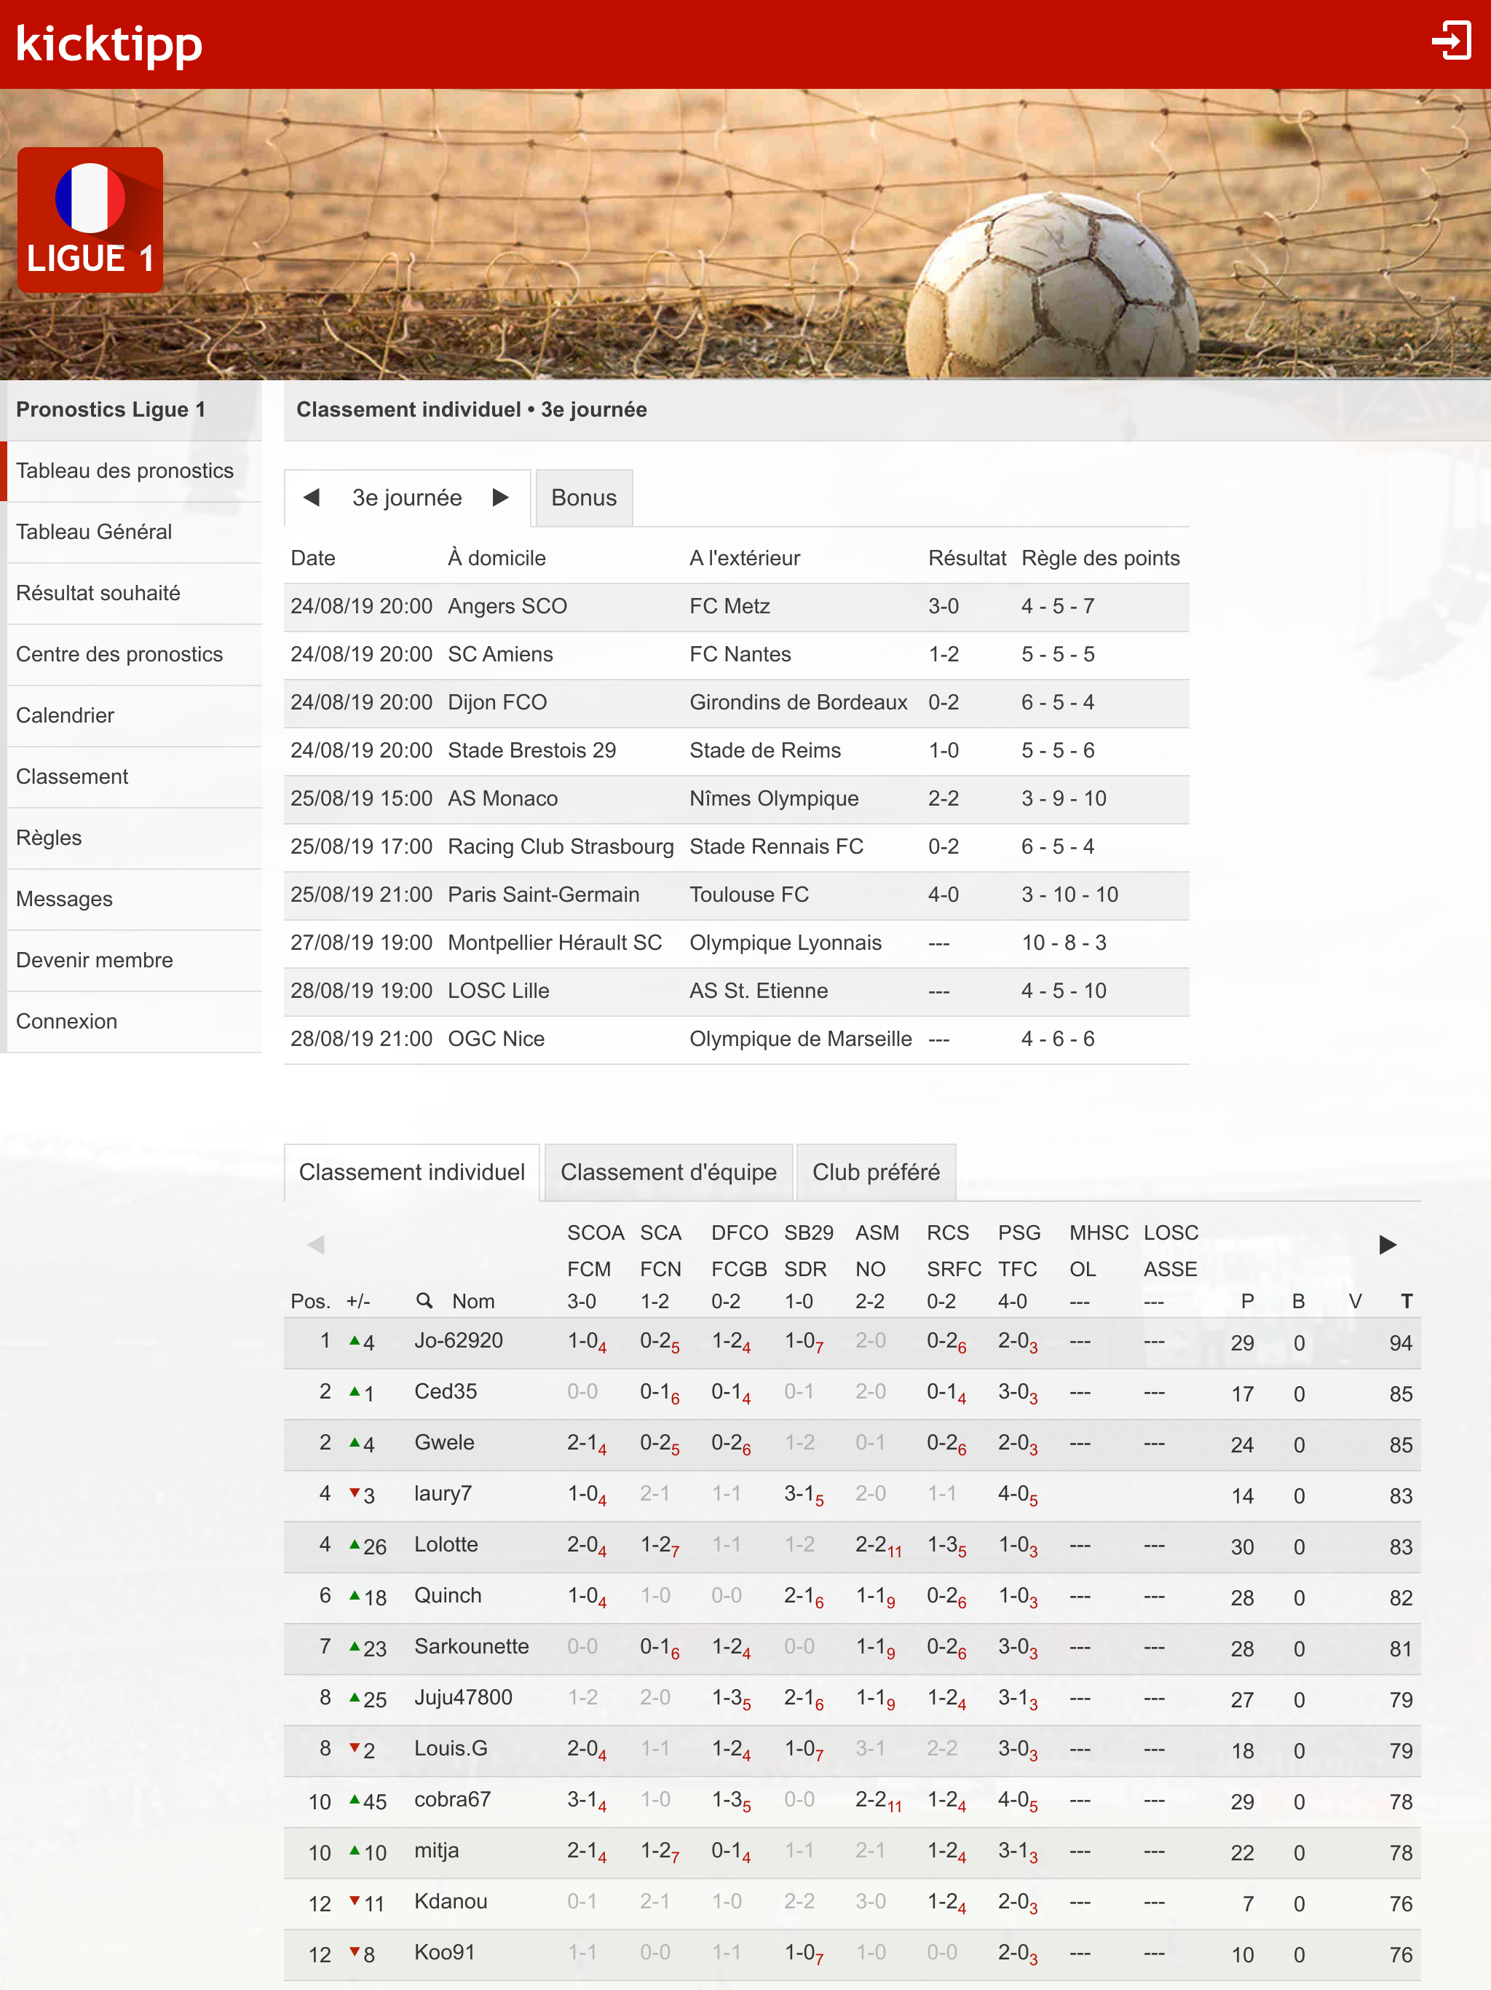This screenshot has width=1491, height=1990.
Task: Open Tableau Général in the sidebar
Action: tap(95, 532)
